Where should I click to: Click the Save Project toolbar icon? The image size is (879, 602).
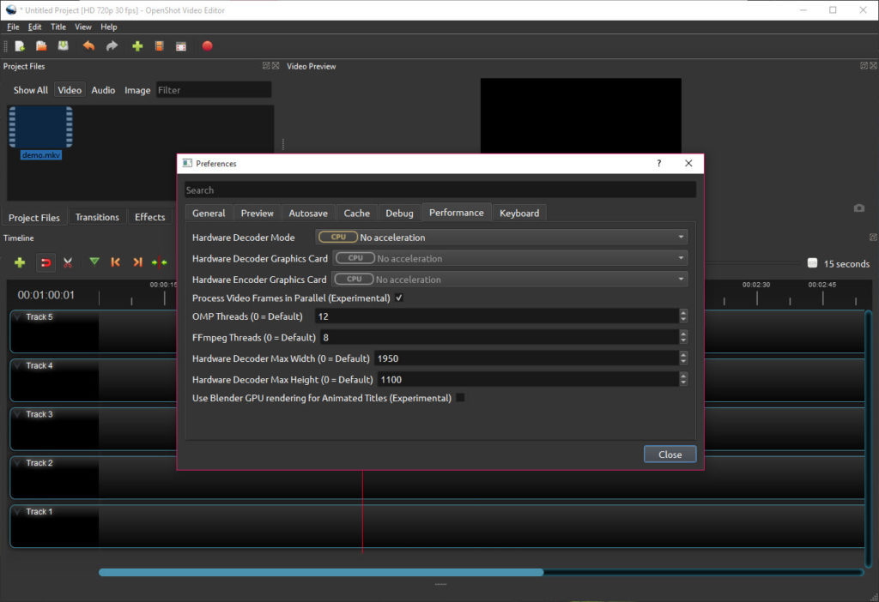(x=63, y=46)
